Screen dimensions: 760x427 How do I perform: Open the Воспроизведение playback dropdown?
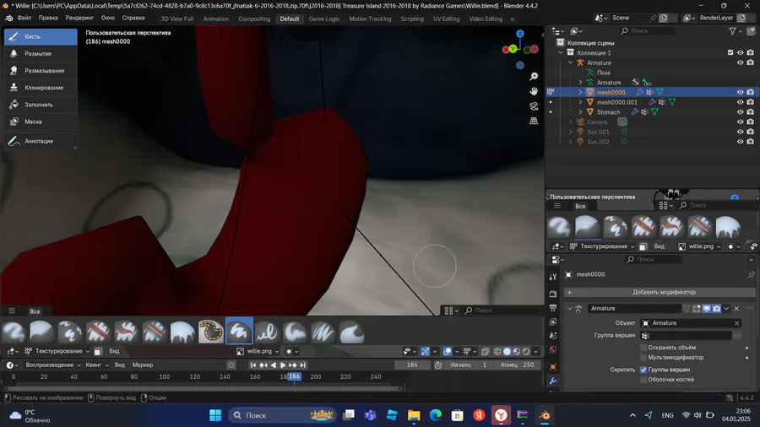52,365
